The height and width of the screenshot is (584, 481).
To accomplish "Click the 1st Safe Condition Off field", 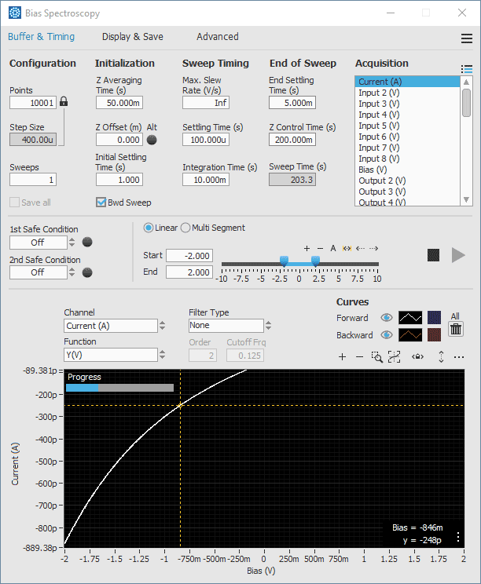I will 39,243.
